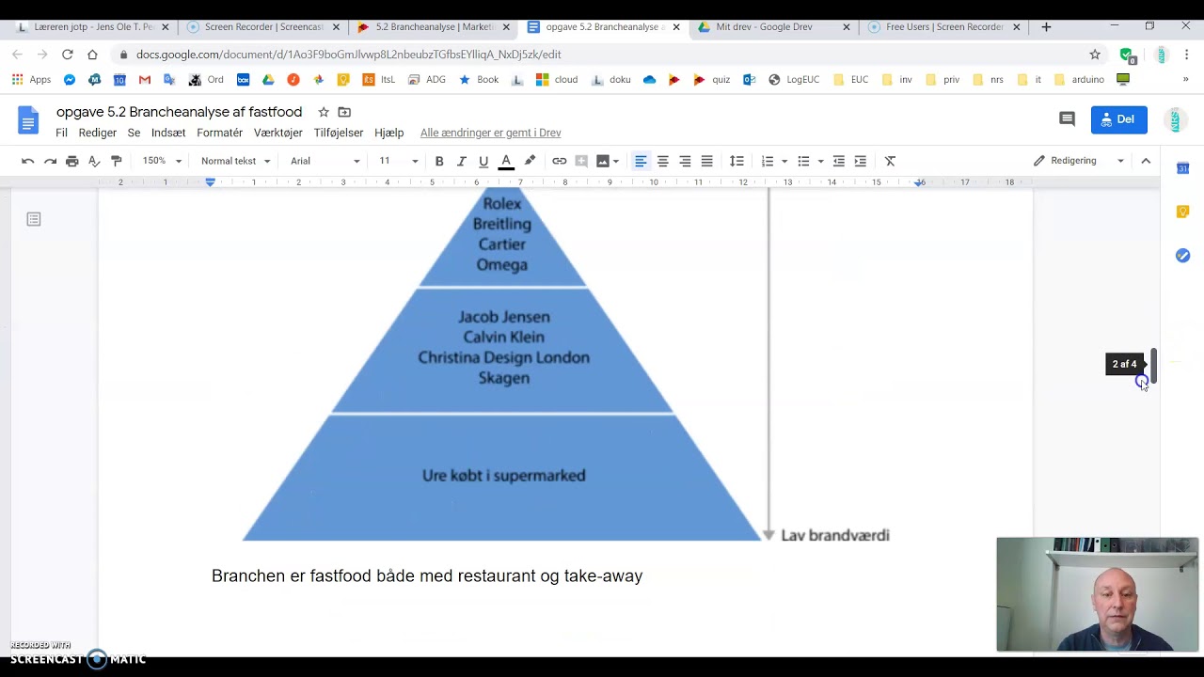Show document outline icon at left margin
This screenshot has width=1204, height=677.
pyautogui.click(x=34, y=219)
